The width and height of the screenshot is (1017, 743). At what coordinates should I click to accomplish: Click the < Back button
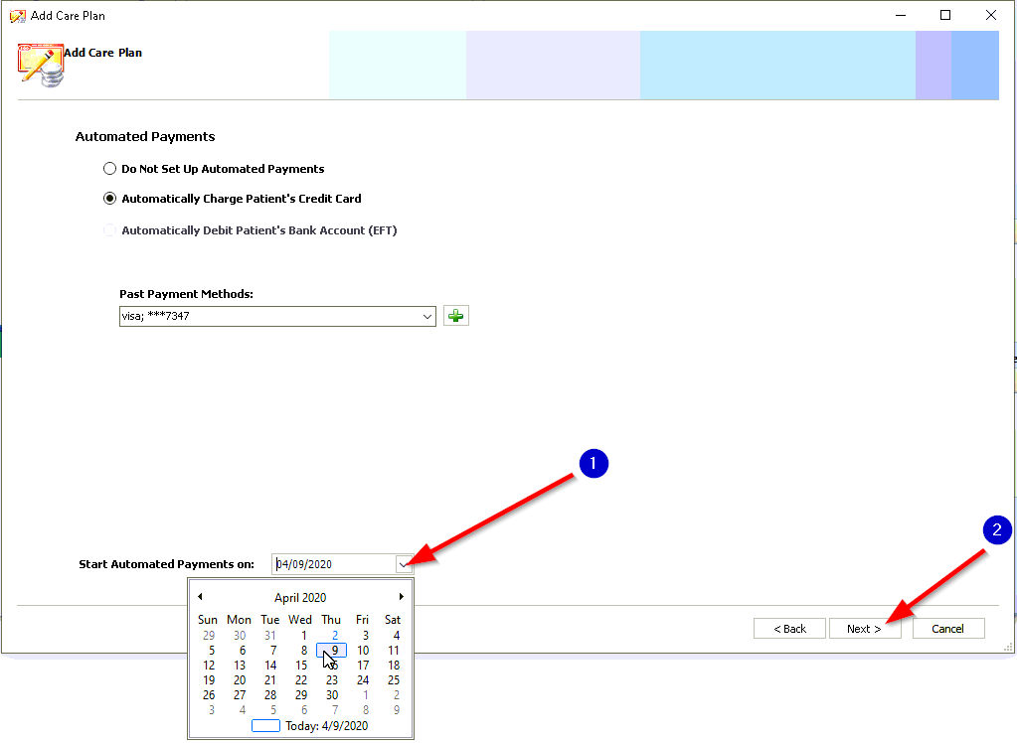tap(789, 628)
